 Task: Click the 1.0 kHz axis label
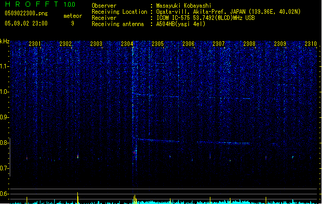5,92
